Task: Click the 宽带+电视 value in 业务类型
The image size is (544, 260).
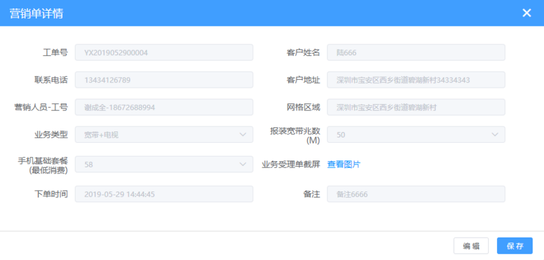Action: click(x=101, y=135)
